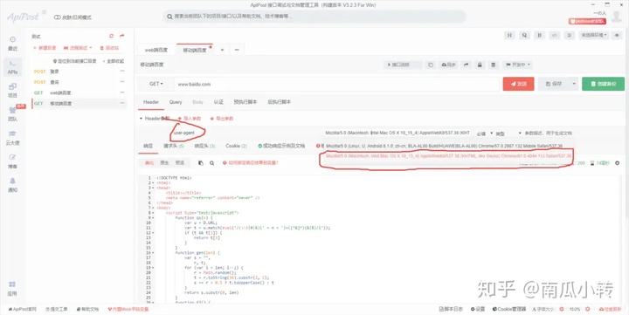Click the plus icon to add a tab

[222, 50]
